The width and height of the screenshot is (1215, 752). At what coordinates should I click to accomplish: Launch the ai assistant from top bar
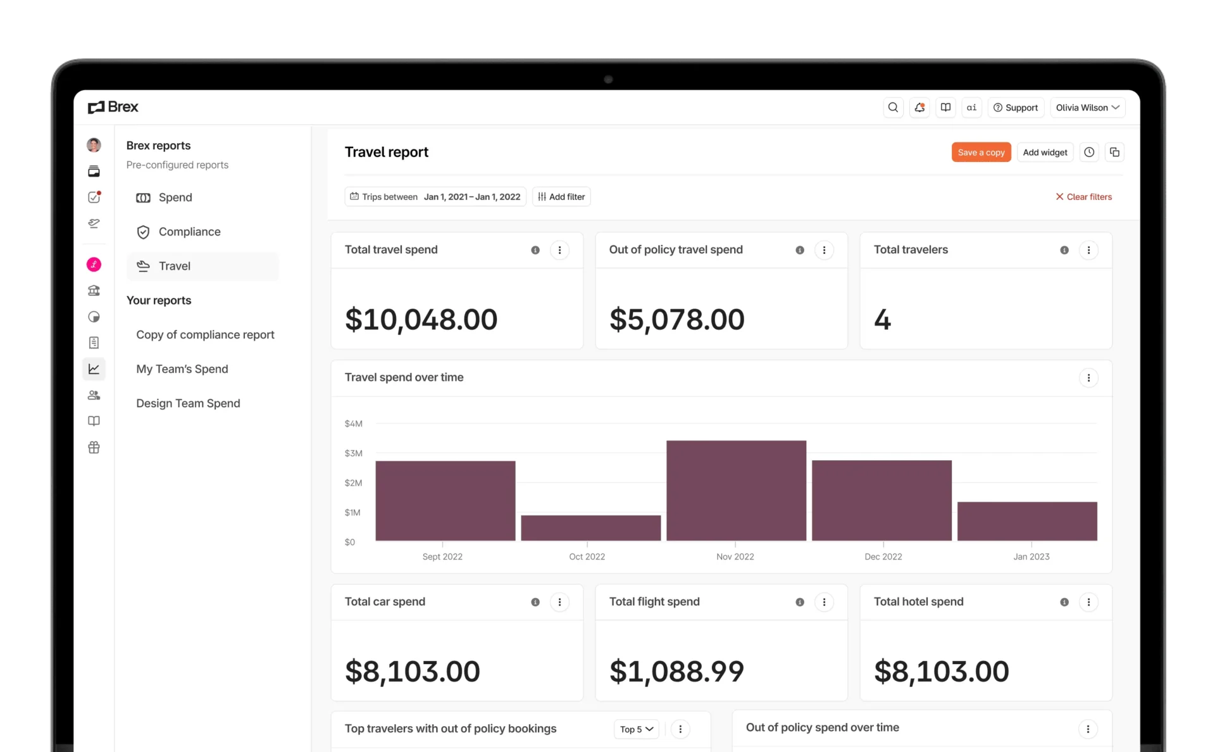(x=971, y=108)
